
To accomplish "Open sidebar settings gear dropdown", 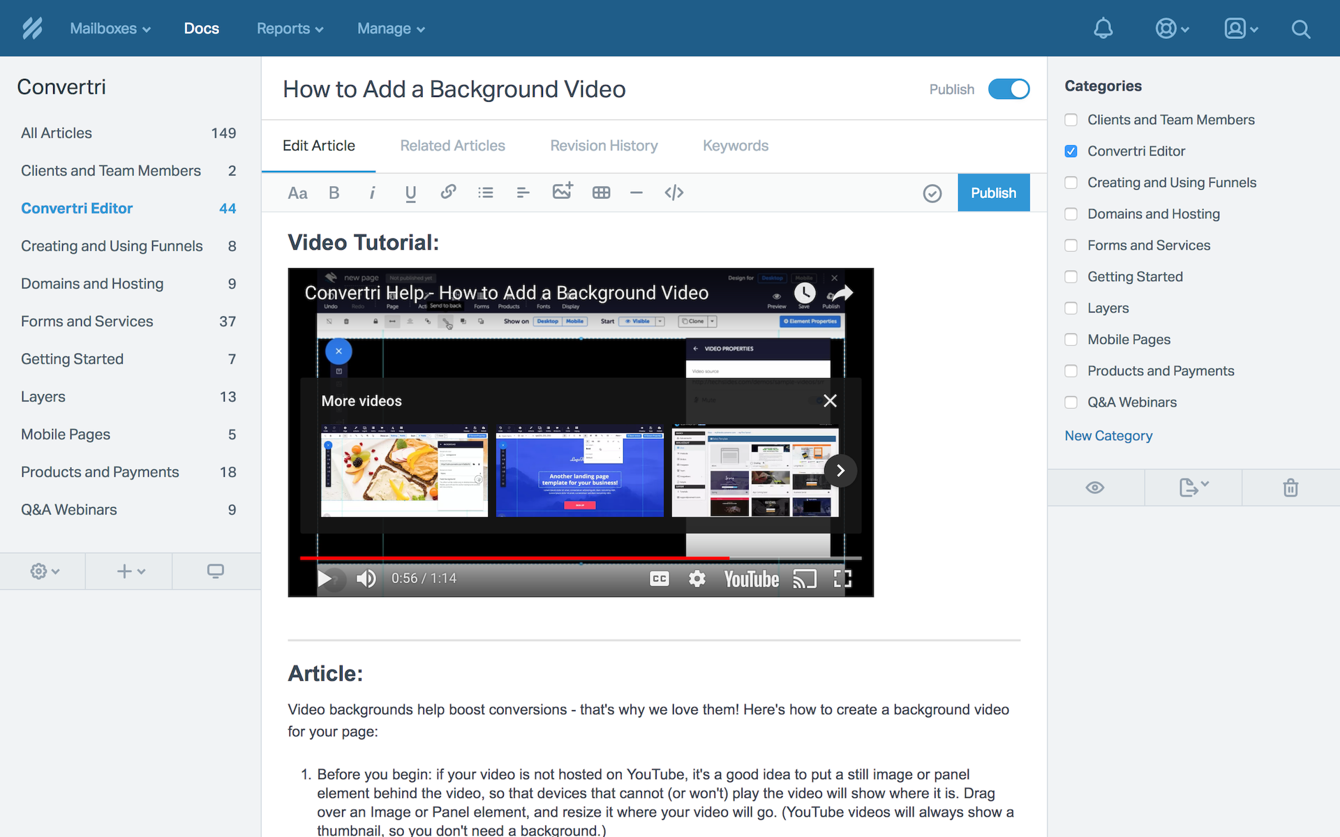I will [x=45, y=571].
